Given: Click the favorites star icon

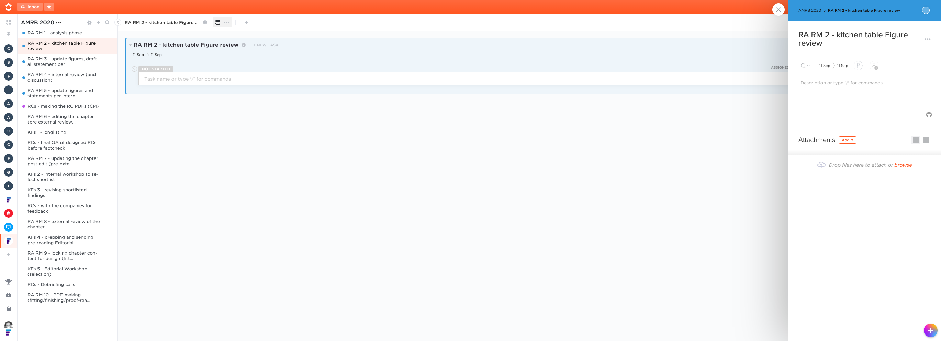Looking at the screenshot, I should (x=49, y=7).
